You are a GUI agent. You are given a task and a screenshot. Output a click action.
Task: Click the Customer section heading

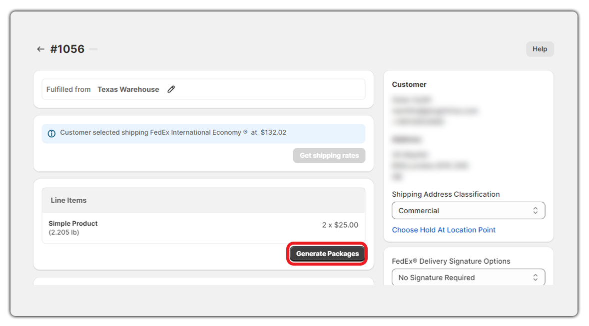409,84
